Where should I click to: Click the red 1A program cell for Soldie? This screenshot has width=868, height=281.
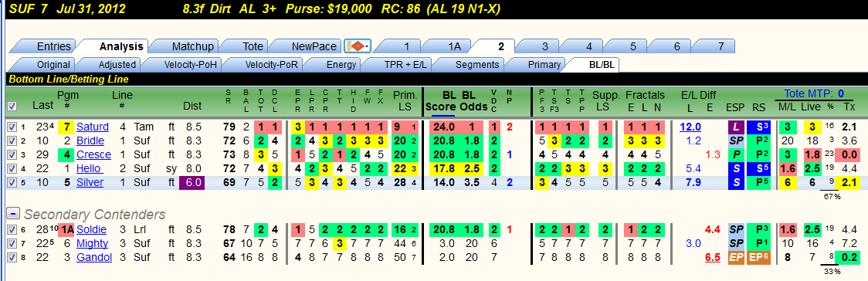pyautogui.click(x=66, y=229)
